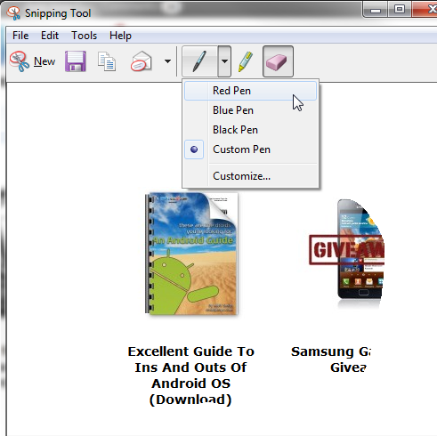Save the snip using floppy disk icon
The image size is (437, 436).
click(x=76, y=61)
